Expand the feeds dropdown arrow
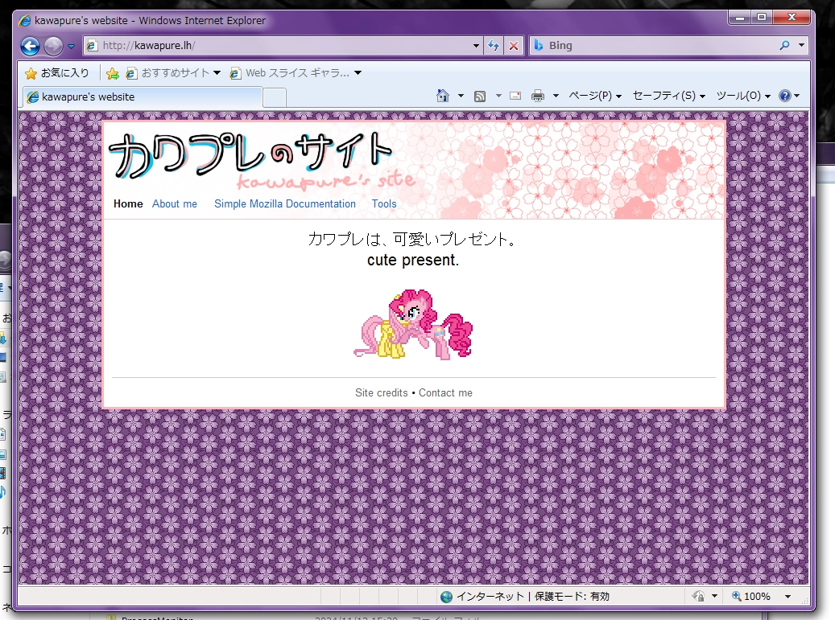This screenshot has width=835, height=620. (498, 96)
